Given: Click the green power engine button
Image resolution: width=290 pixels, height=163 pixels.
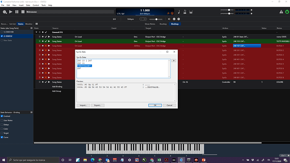Looking at the screenshot, I should (287, 12).
